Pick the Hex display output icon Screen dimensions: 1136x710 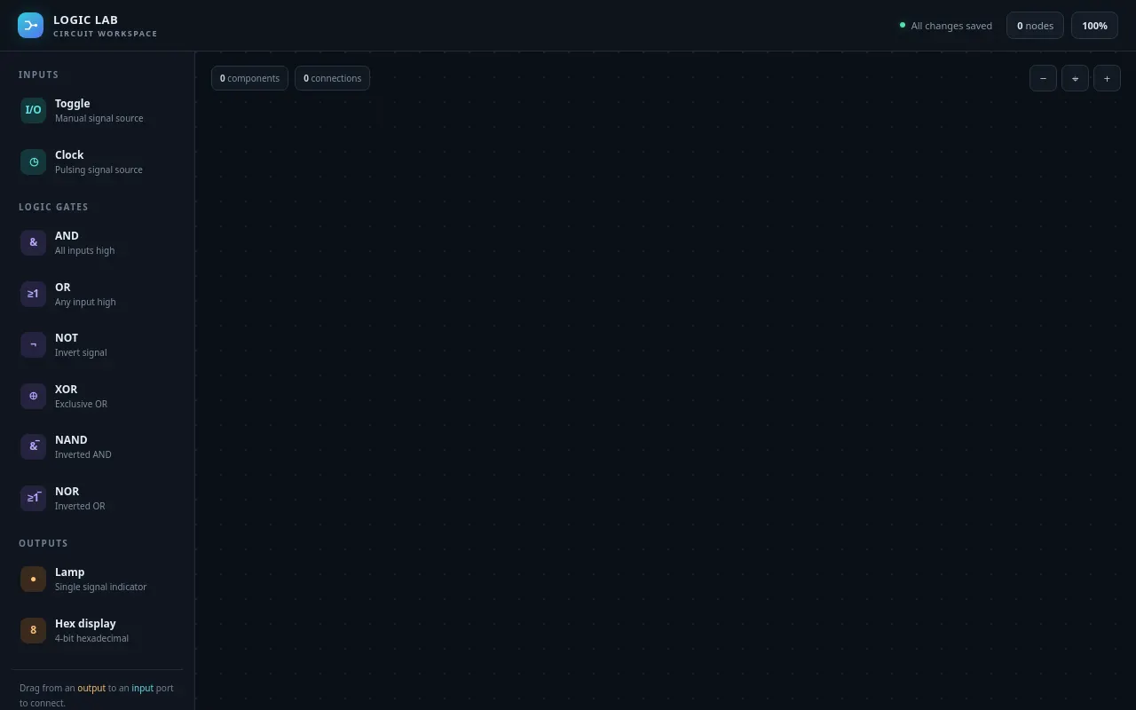[x=33, y=630]
